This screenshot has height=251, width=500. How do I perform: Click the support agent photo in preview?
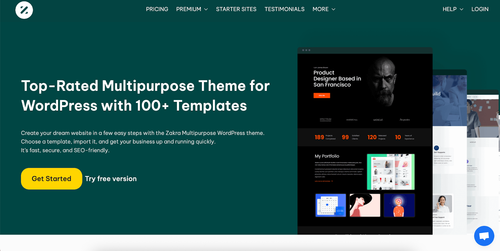pyautogui.click(x=442, y=203)
